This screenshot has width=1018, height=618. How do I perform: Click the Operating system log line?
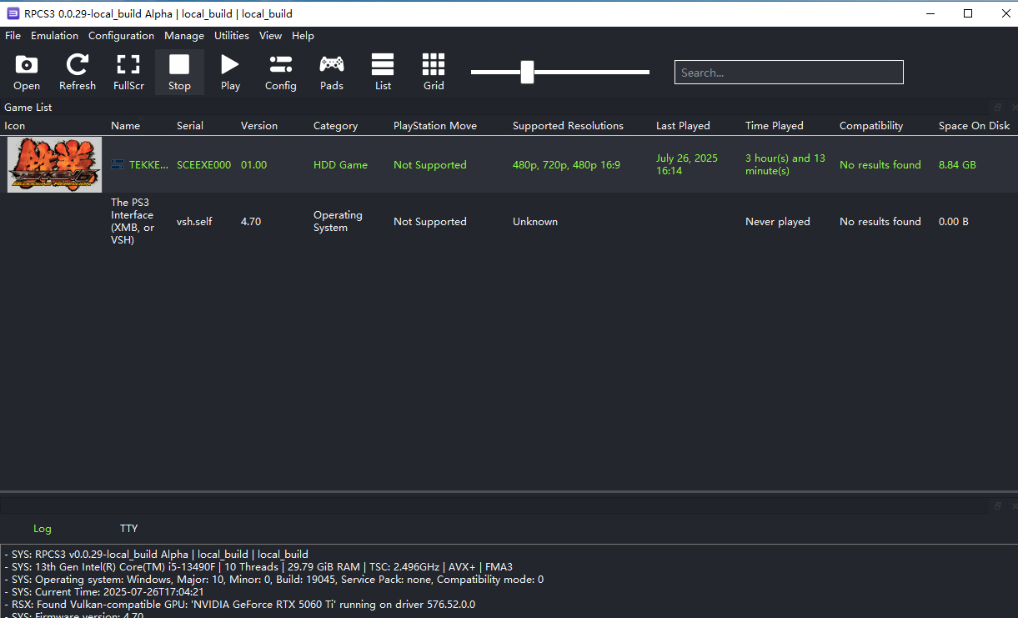tap(273, 580)
